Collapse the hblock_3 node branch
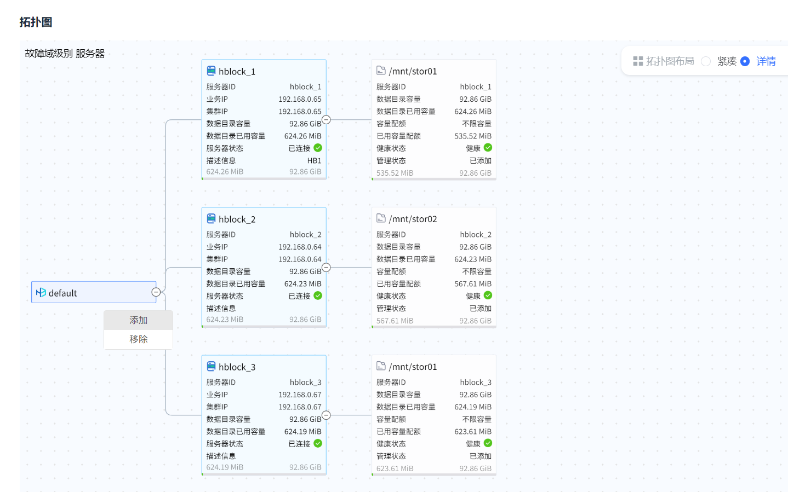 tap(326, 415)
